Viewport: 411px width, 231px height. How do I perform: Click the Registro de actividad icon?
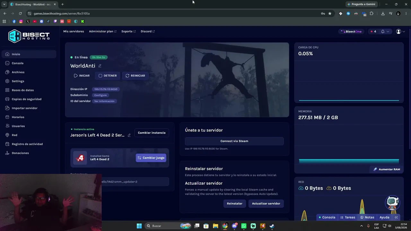(x=7, y=144)
